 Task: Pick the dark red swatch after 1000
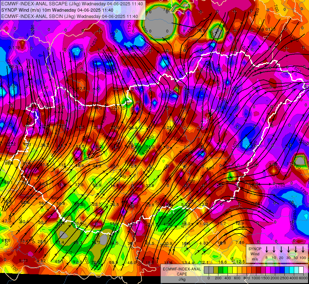(258, 270)
